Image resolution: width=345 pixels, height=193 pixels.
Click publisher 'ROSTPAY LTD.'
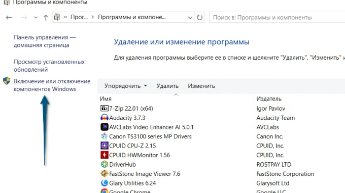274,165
